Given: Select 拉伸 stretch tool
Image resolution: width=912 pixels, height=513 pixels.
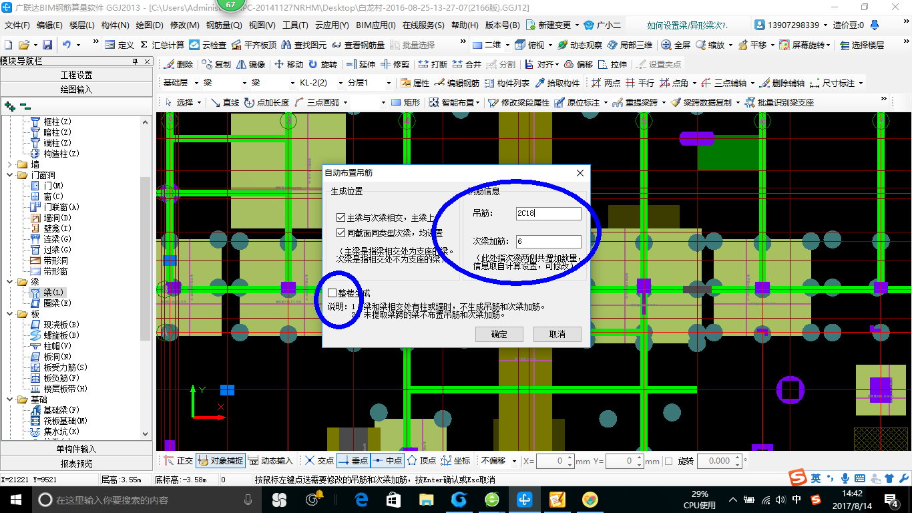Looking at the screenshot, I should (612, 64).
